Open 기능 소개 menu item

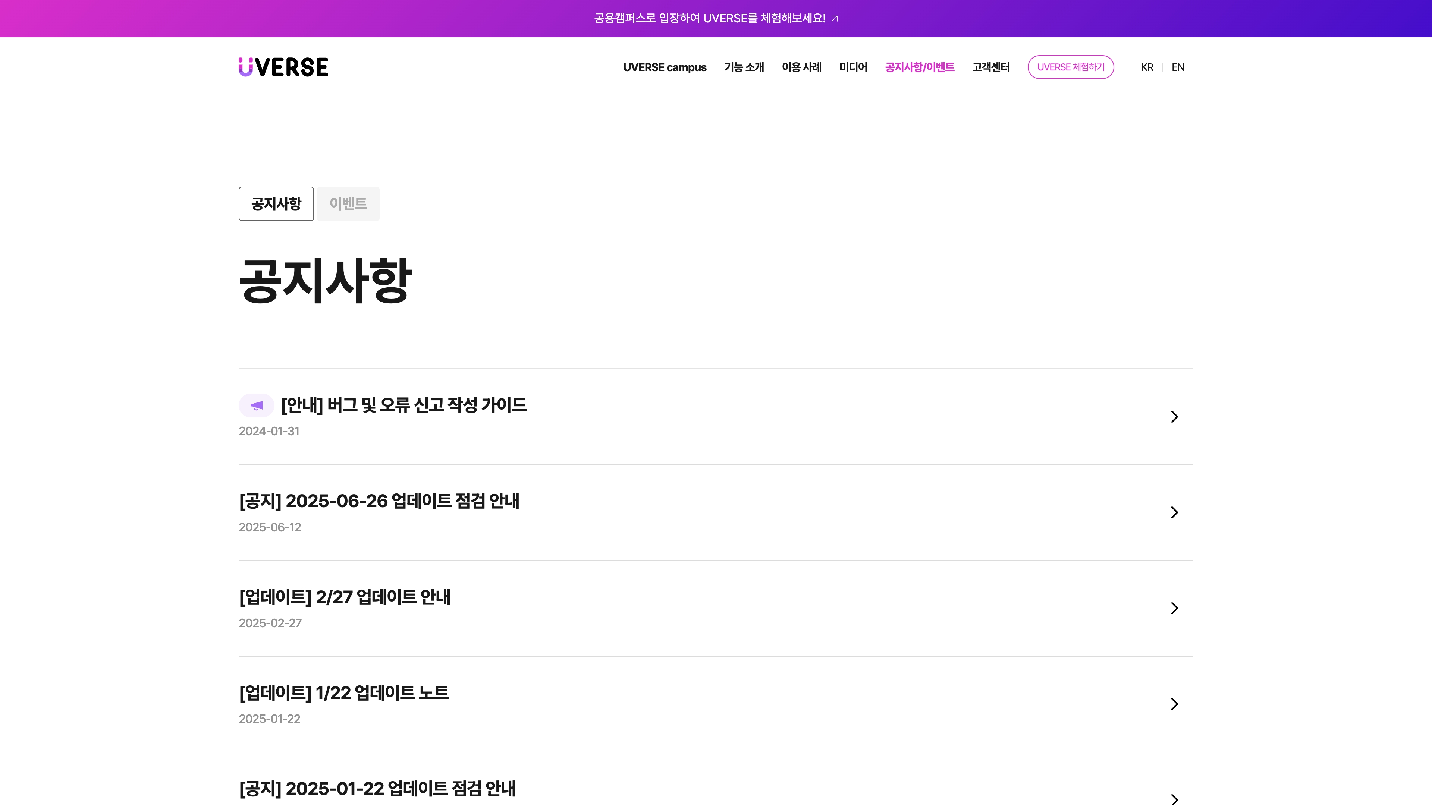[744, 67]
